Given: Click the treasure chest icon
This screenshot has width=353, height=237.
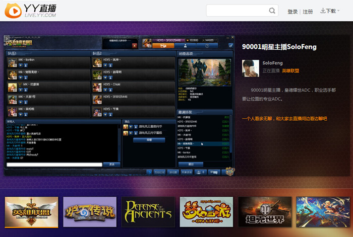Looking at the screenshot, I should click(229, 172).
